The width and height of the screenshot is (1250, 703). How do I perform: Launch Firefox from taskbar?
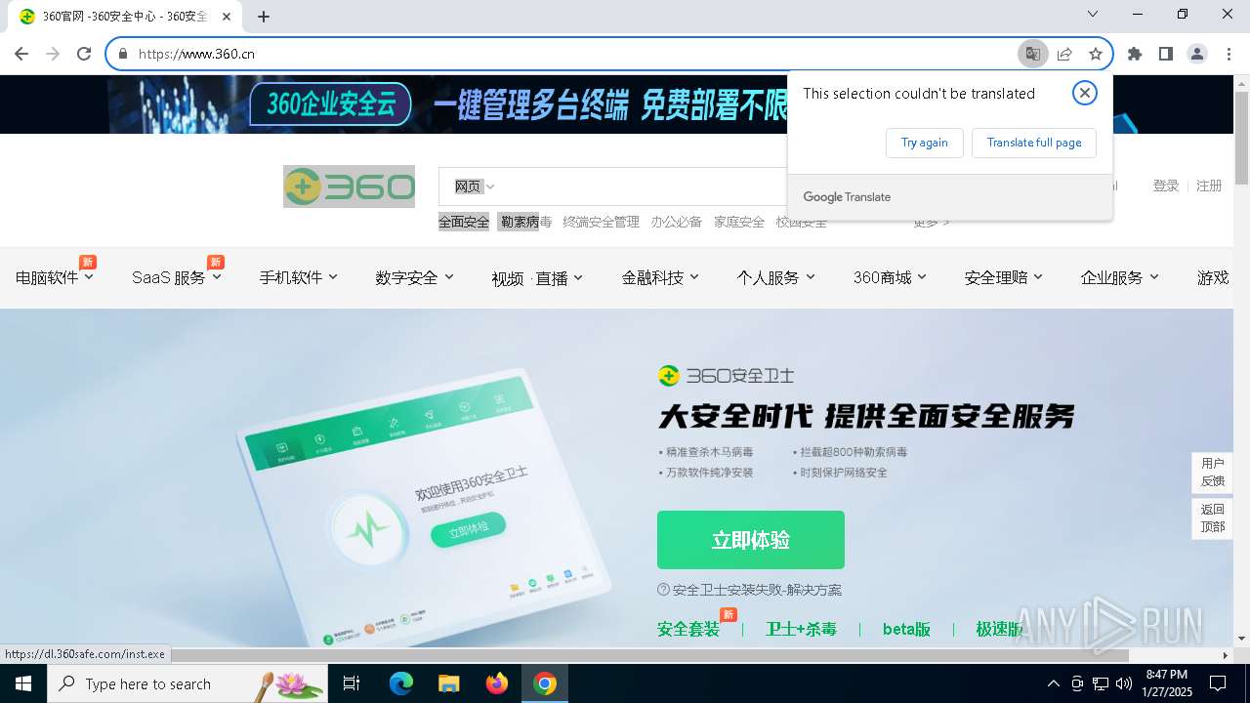click(x=497, y=683)
